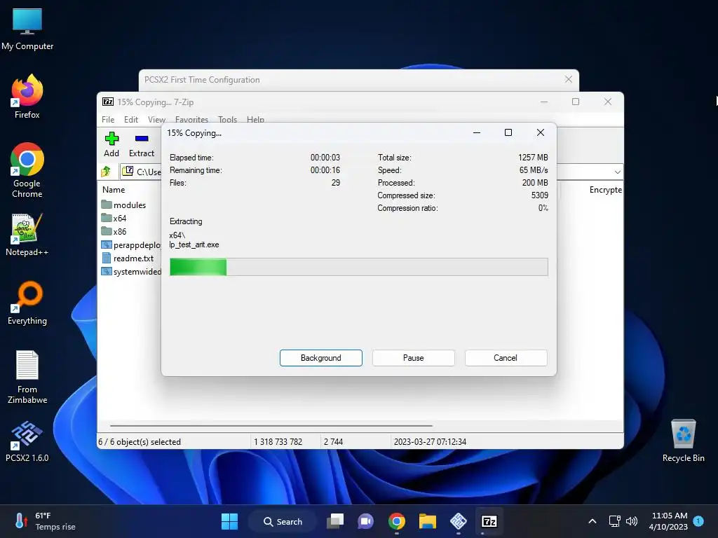Click the Name column header
Image resolution: width=718 pixels, height=538 pixels.
114,189
